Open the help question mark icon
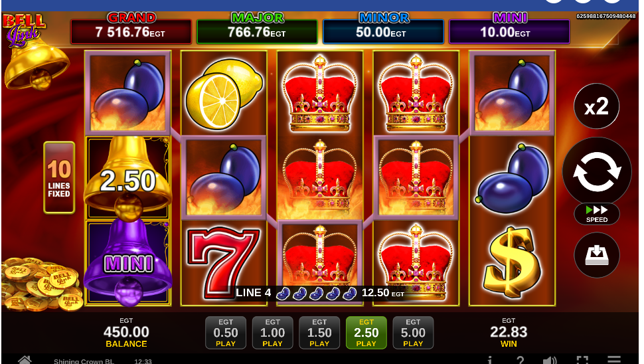The height and width of the screenshot is (364, 644). (520, 360)
